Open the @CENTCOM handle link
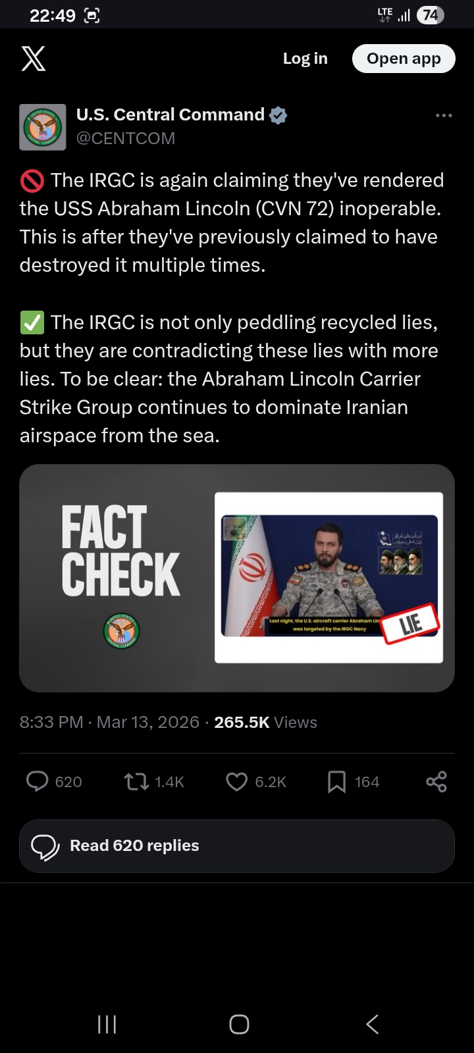The width and height of the screenshot is (474, 1053). pos(126,138)
